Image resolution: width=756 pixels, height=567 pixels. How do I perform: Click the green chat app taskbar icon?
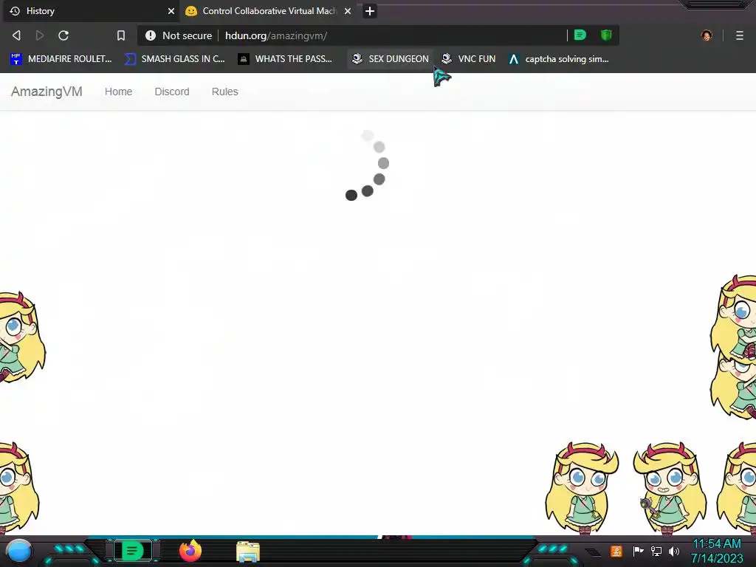[x=133, y=551]
